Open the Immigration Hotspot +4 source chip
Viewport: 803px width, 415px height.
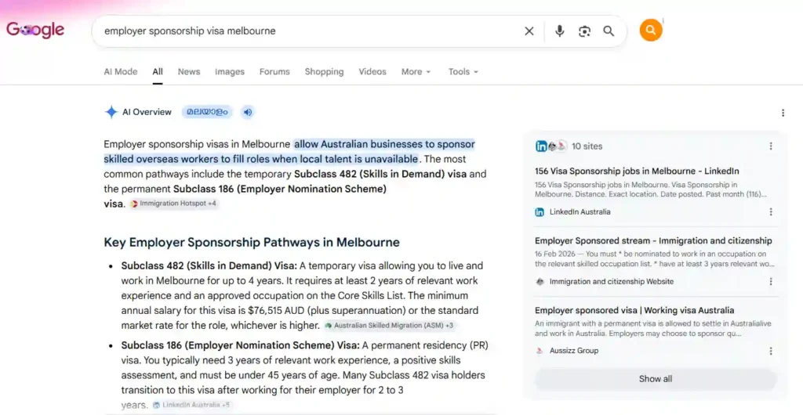coord(174,204)
